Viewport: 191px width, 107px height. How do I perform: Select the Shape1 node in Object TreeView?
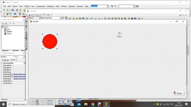(9, 32)
